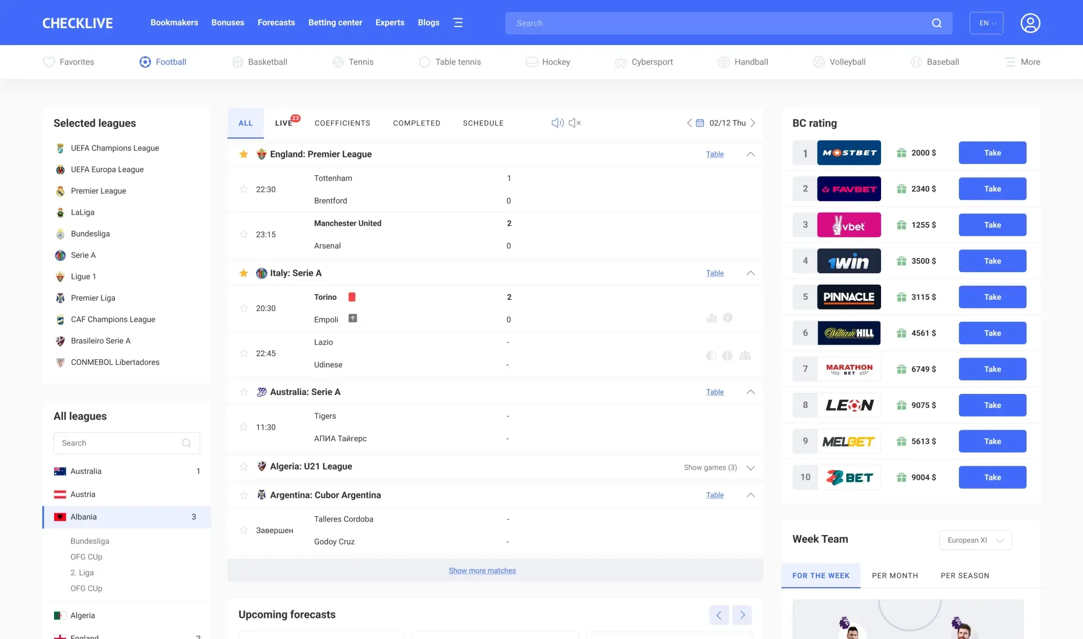Image resolution: width=1083 pixels, height=639 pixels.
Task: Go to next forecast with right arrow
Action: pyautogui.click(x=742, y=615)
